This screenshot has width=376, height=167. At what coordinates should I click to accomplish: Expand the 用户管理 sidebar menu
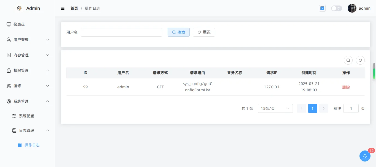(28, 40)
